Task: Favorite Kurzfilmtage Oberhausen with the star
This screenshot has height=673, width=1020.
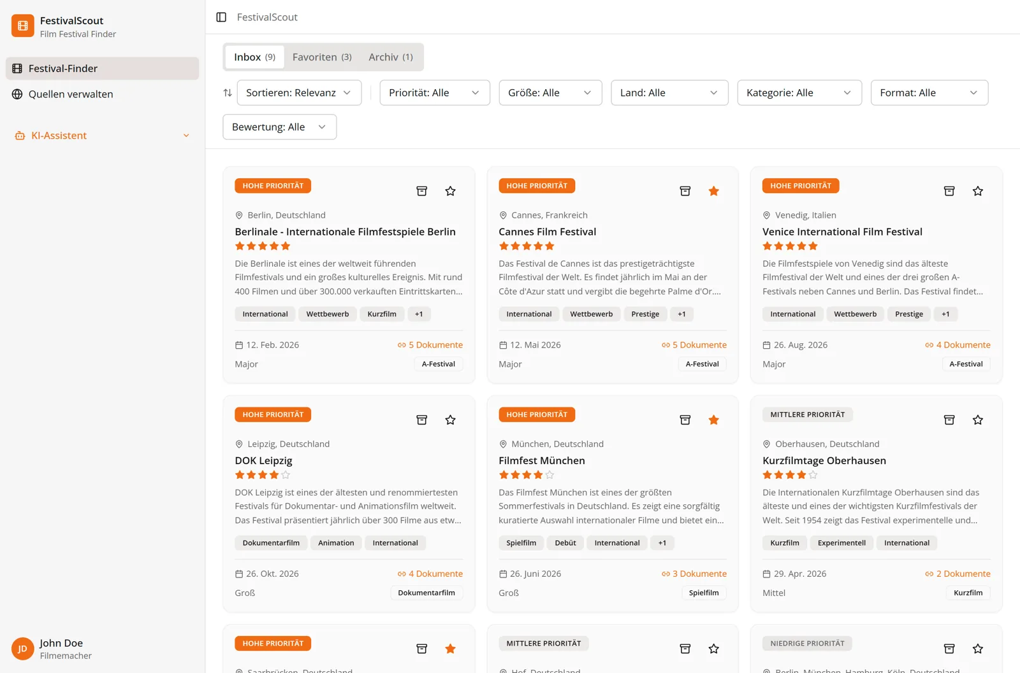Action: pos(977,420)
